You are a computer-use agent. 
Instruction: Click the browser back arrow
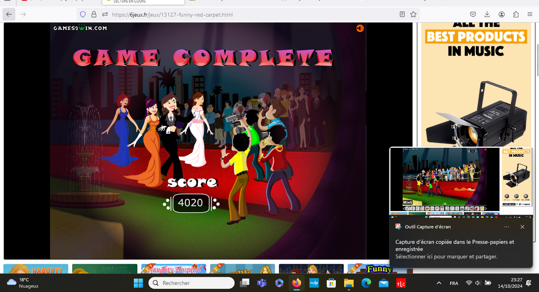tap(9, 14)
